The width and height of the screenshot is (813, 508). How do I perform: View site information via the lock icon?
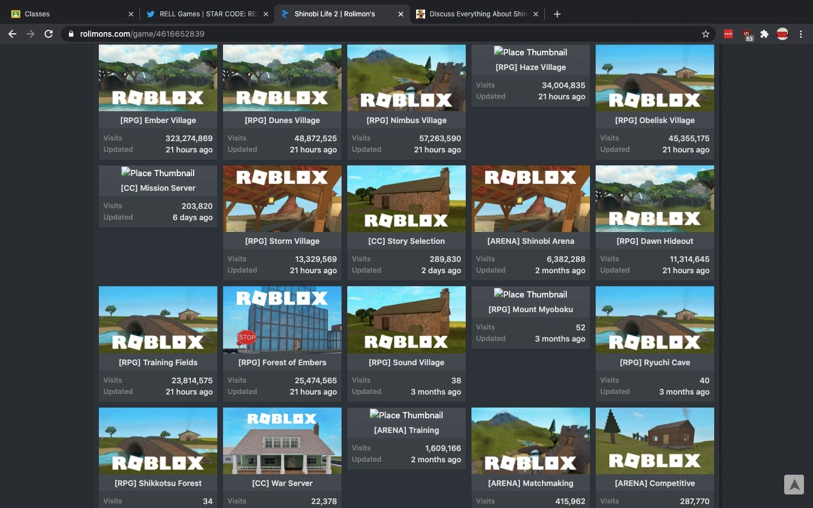tap(71, 34)
